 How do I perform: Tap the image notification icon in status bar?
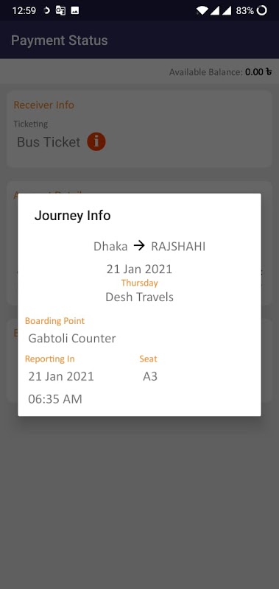75,10
